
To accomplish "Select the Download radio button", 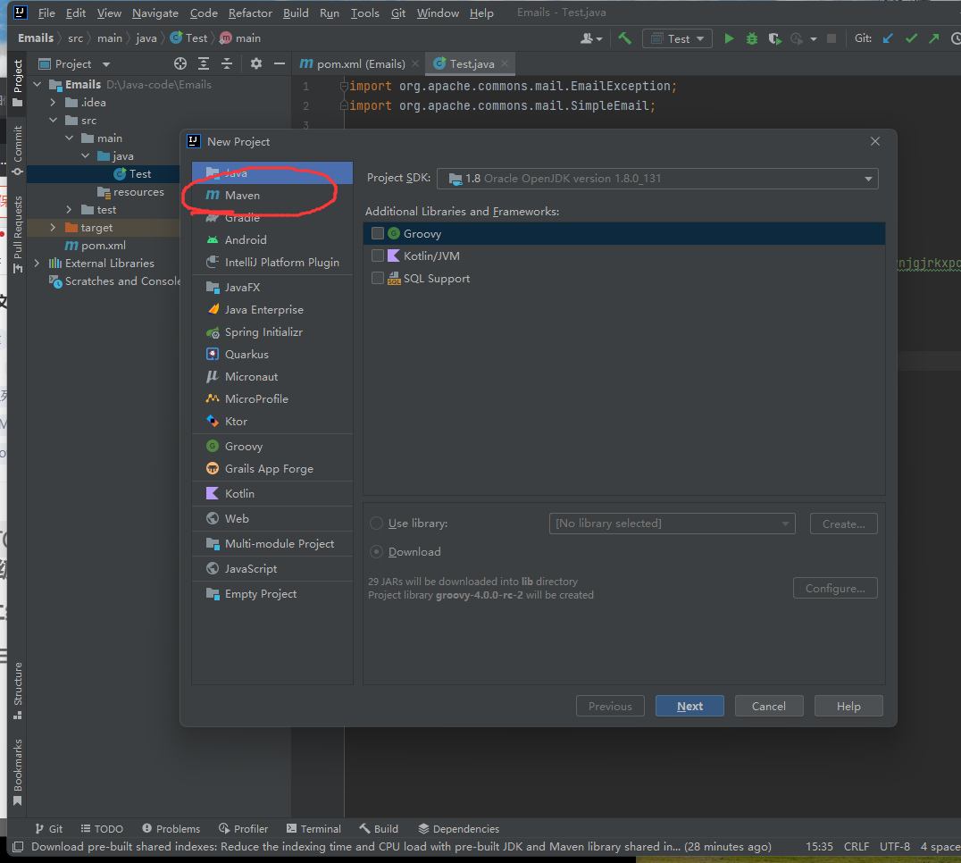I will [376, 551].
